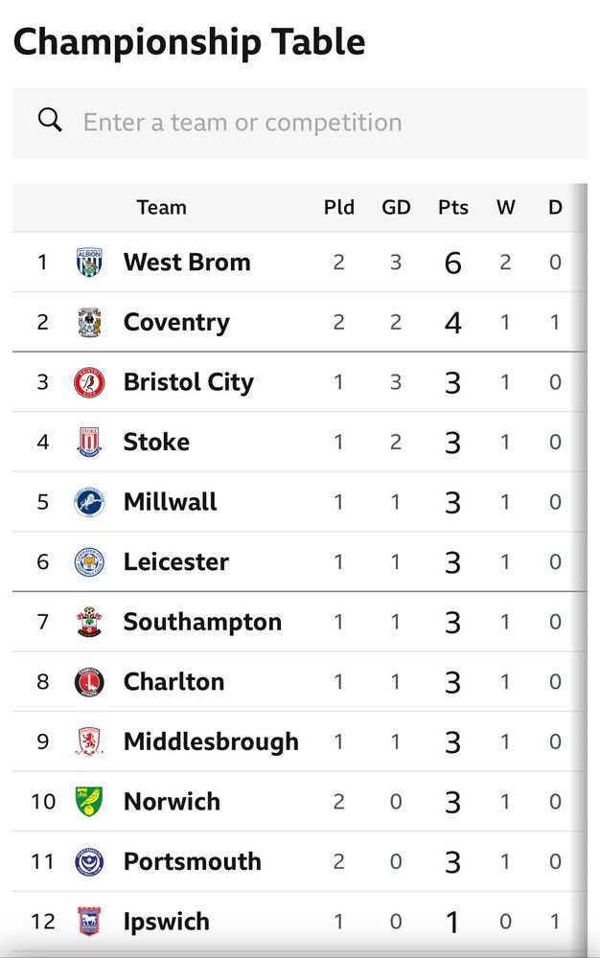600x958 pixels.
Task: Click the search magnifier icon
Action: tap(50, 120)
